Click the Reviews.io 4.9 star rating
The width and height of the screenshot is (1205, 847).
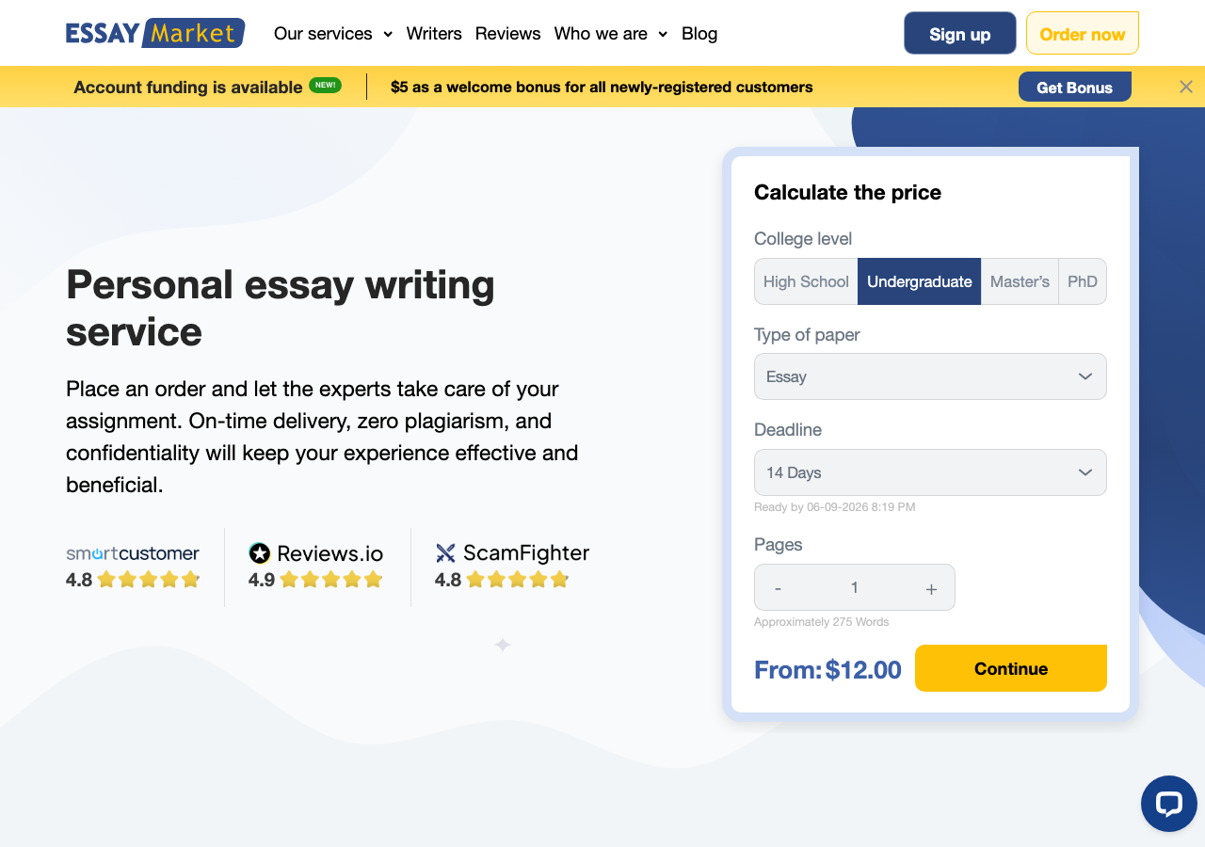pos(315,580)
